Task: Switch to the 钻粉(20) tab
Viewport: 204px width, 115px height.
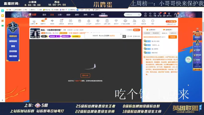Action: [x=173, y=33]
